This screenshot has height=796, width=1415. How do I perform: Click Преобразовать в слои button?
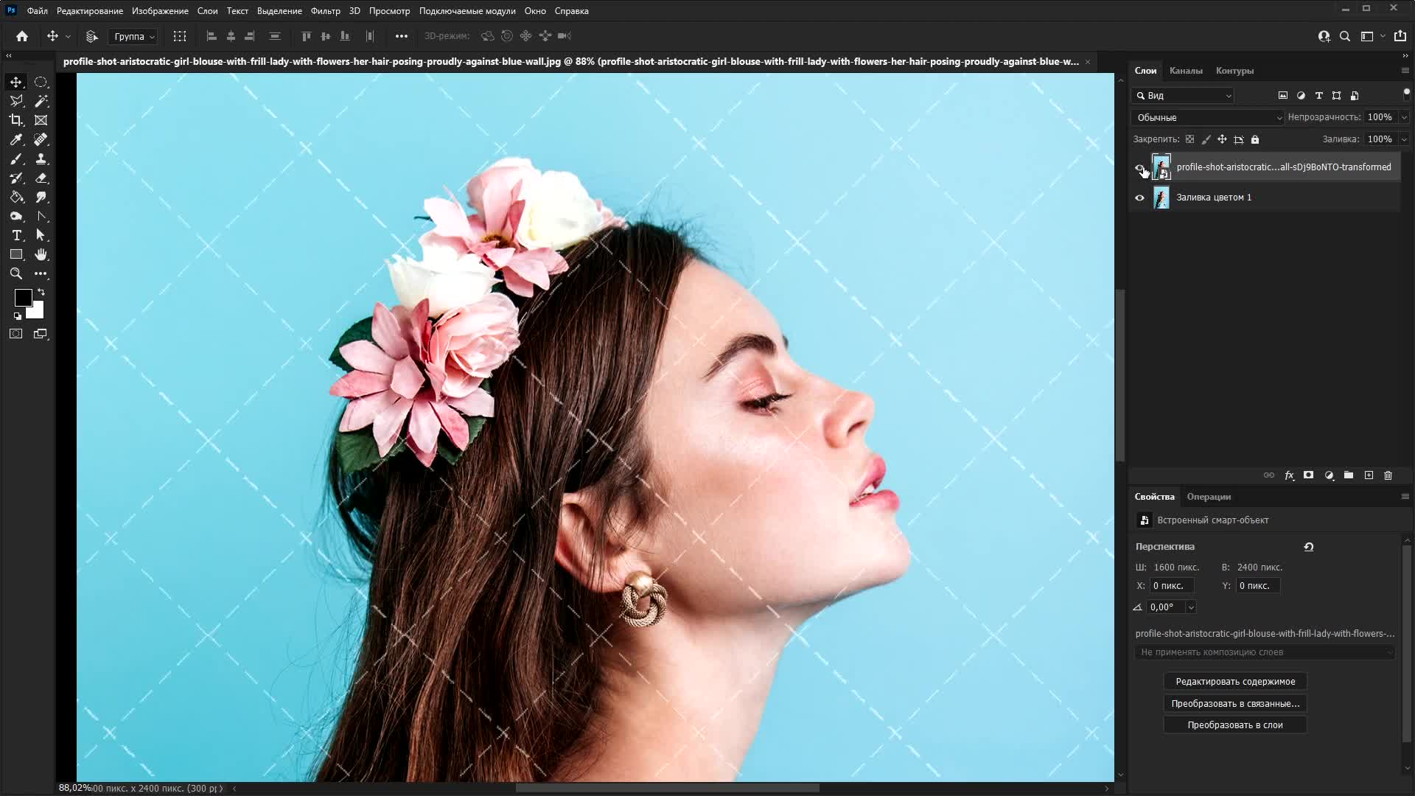point(1235,725)
